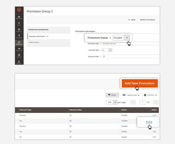Click the Filters button
This screenshot has height=144, width=175.
[x=112, y=95]
